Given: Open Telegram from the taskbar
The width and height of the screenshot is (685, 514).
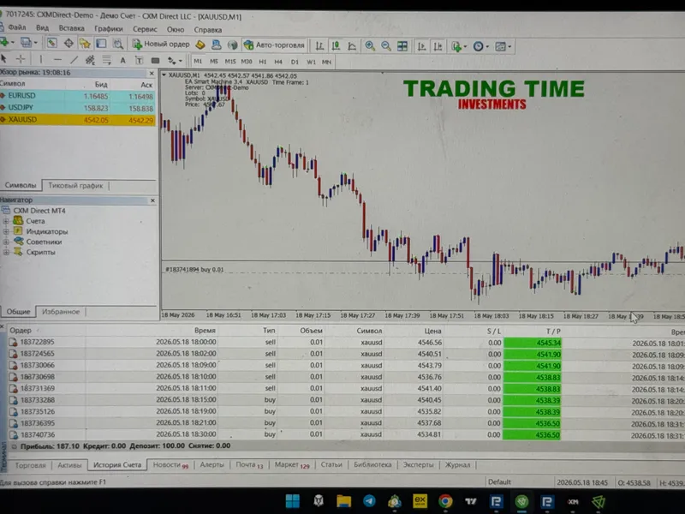Looking at the screenshot, I should pyautogui.click(x=369, y=501).
